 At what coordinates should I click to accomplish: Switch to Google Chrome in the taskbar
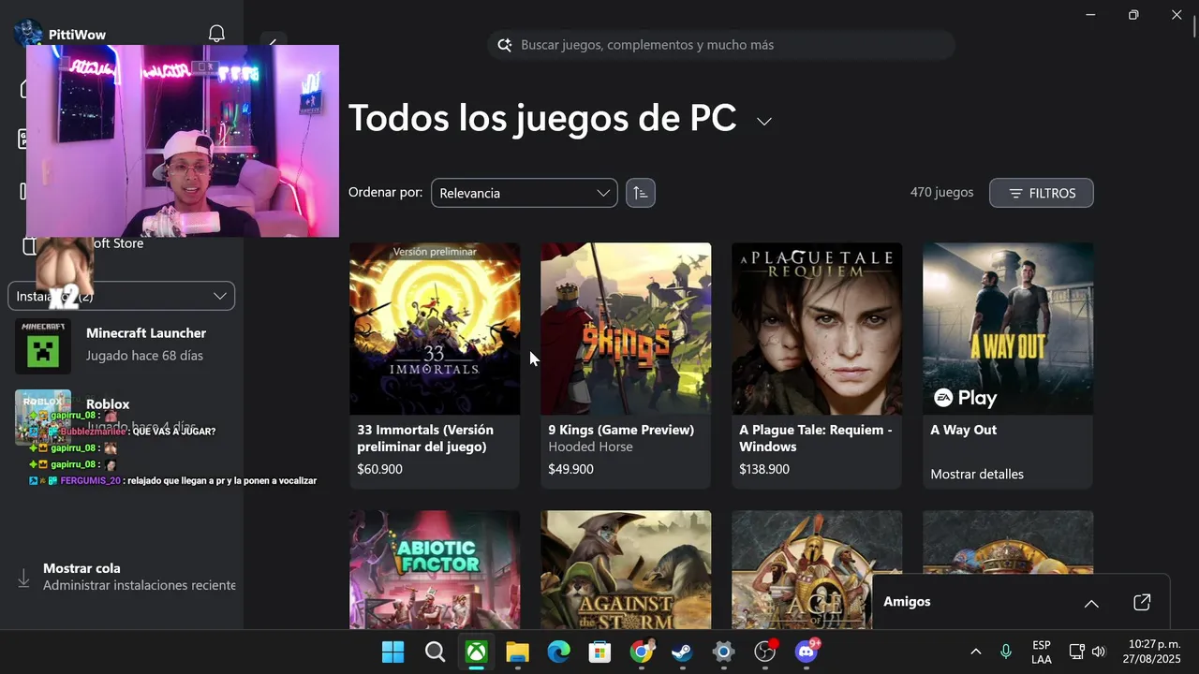[642, 652]
